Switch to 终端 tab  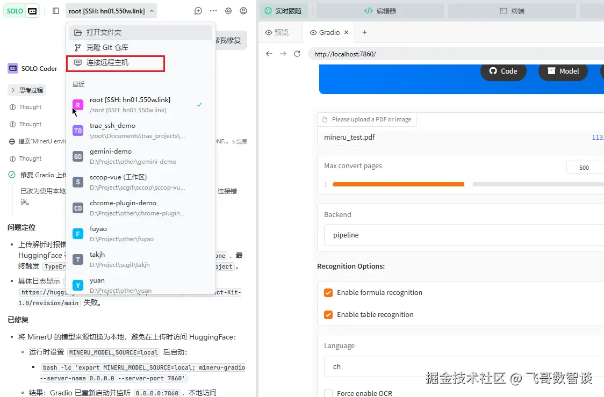512,11
